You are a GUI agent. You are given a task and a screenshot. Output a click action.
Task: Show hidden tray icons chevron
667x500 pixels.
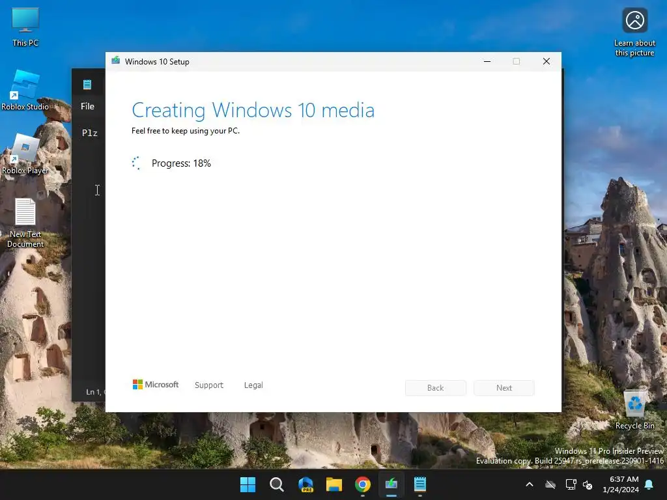[x=530, y=484]
